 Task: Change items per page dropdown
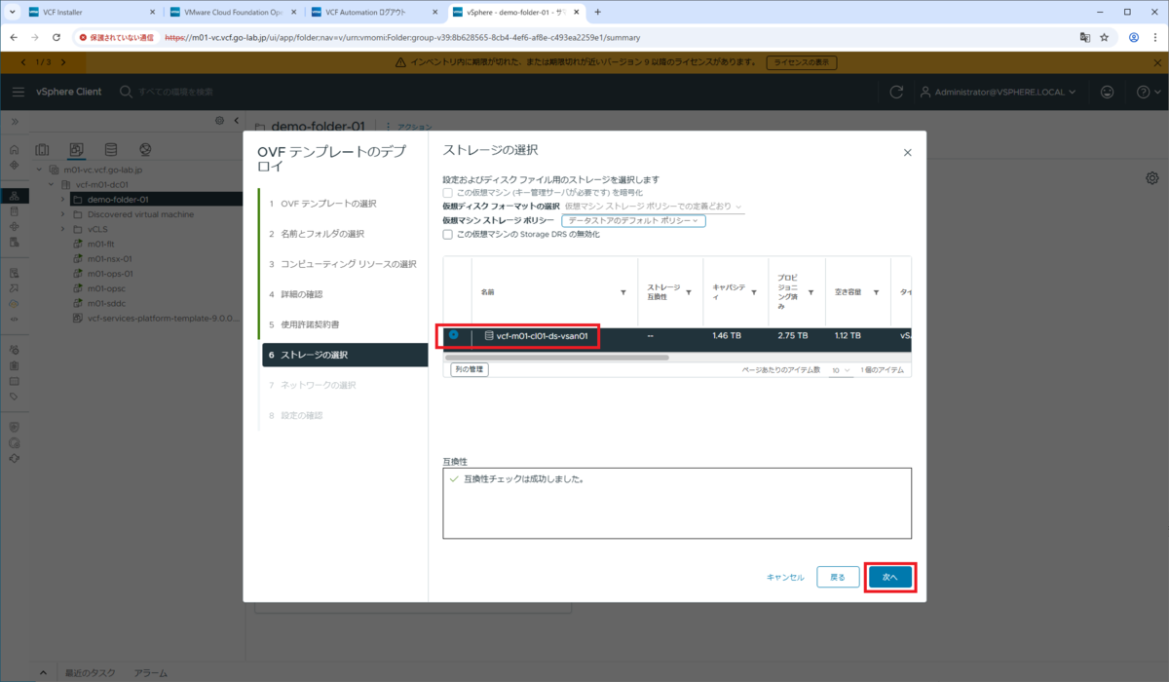point(842,371)
